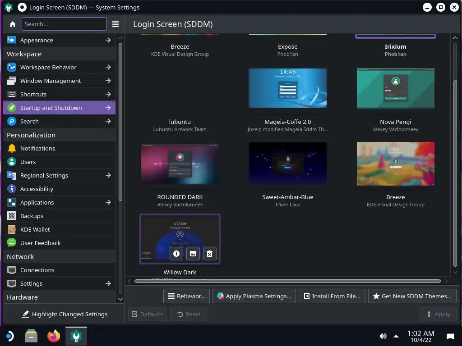Delete the Willow Dark theme
This screenshot has height=346, width=462.
[209, 254]
